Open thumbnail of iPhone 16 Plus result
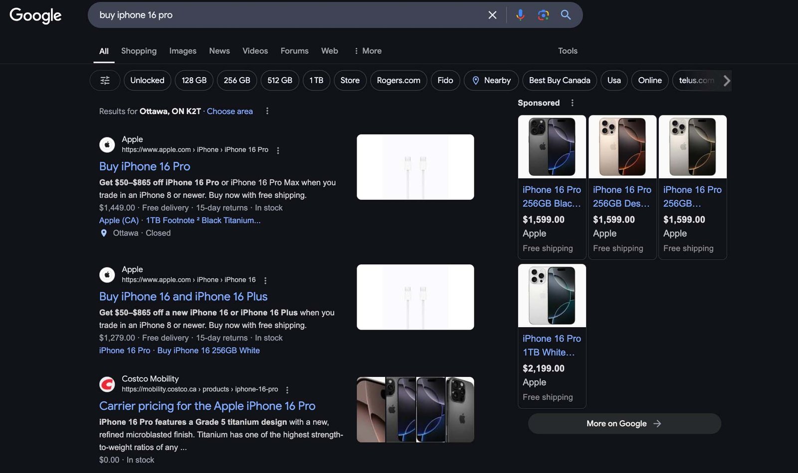This screenshot has width=798, height=473. coord(415,297)
